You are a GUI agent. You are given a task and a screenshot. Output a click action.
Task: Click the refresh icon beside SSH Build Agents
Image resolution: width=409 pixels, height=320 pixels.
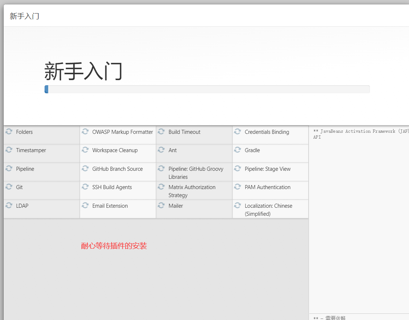[x=85, y=187]
